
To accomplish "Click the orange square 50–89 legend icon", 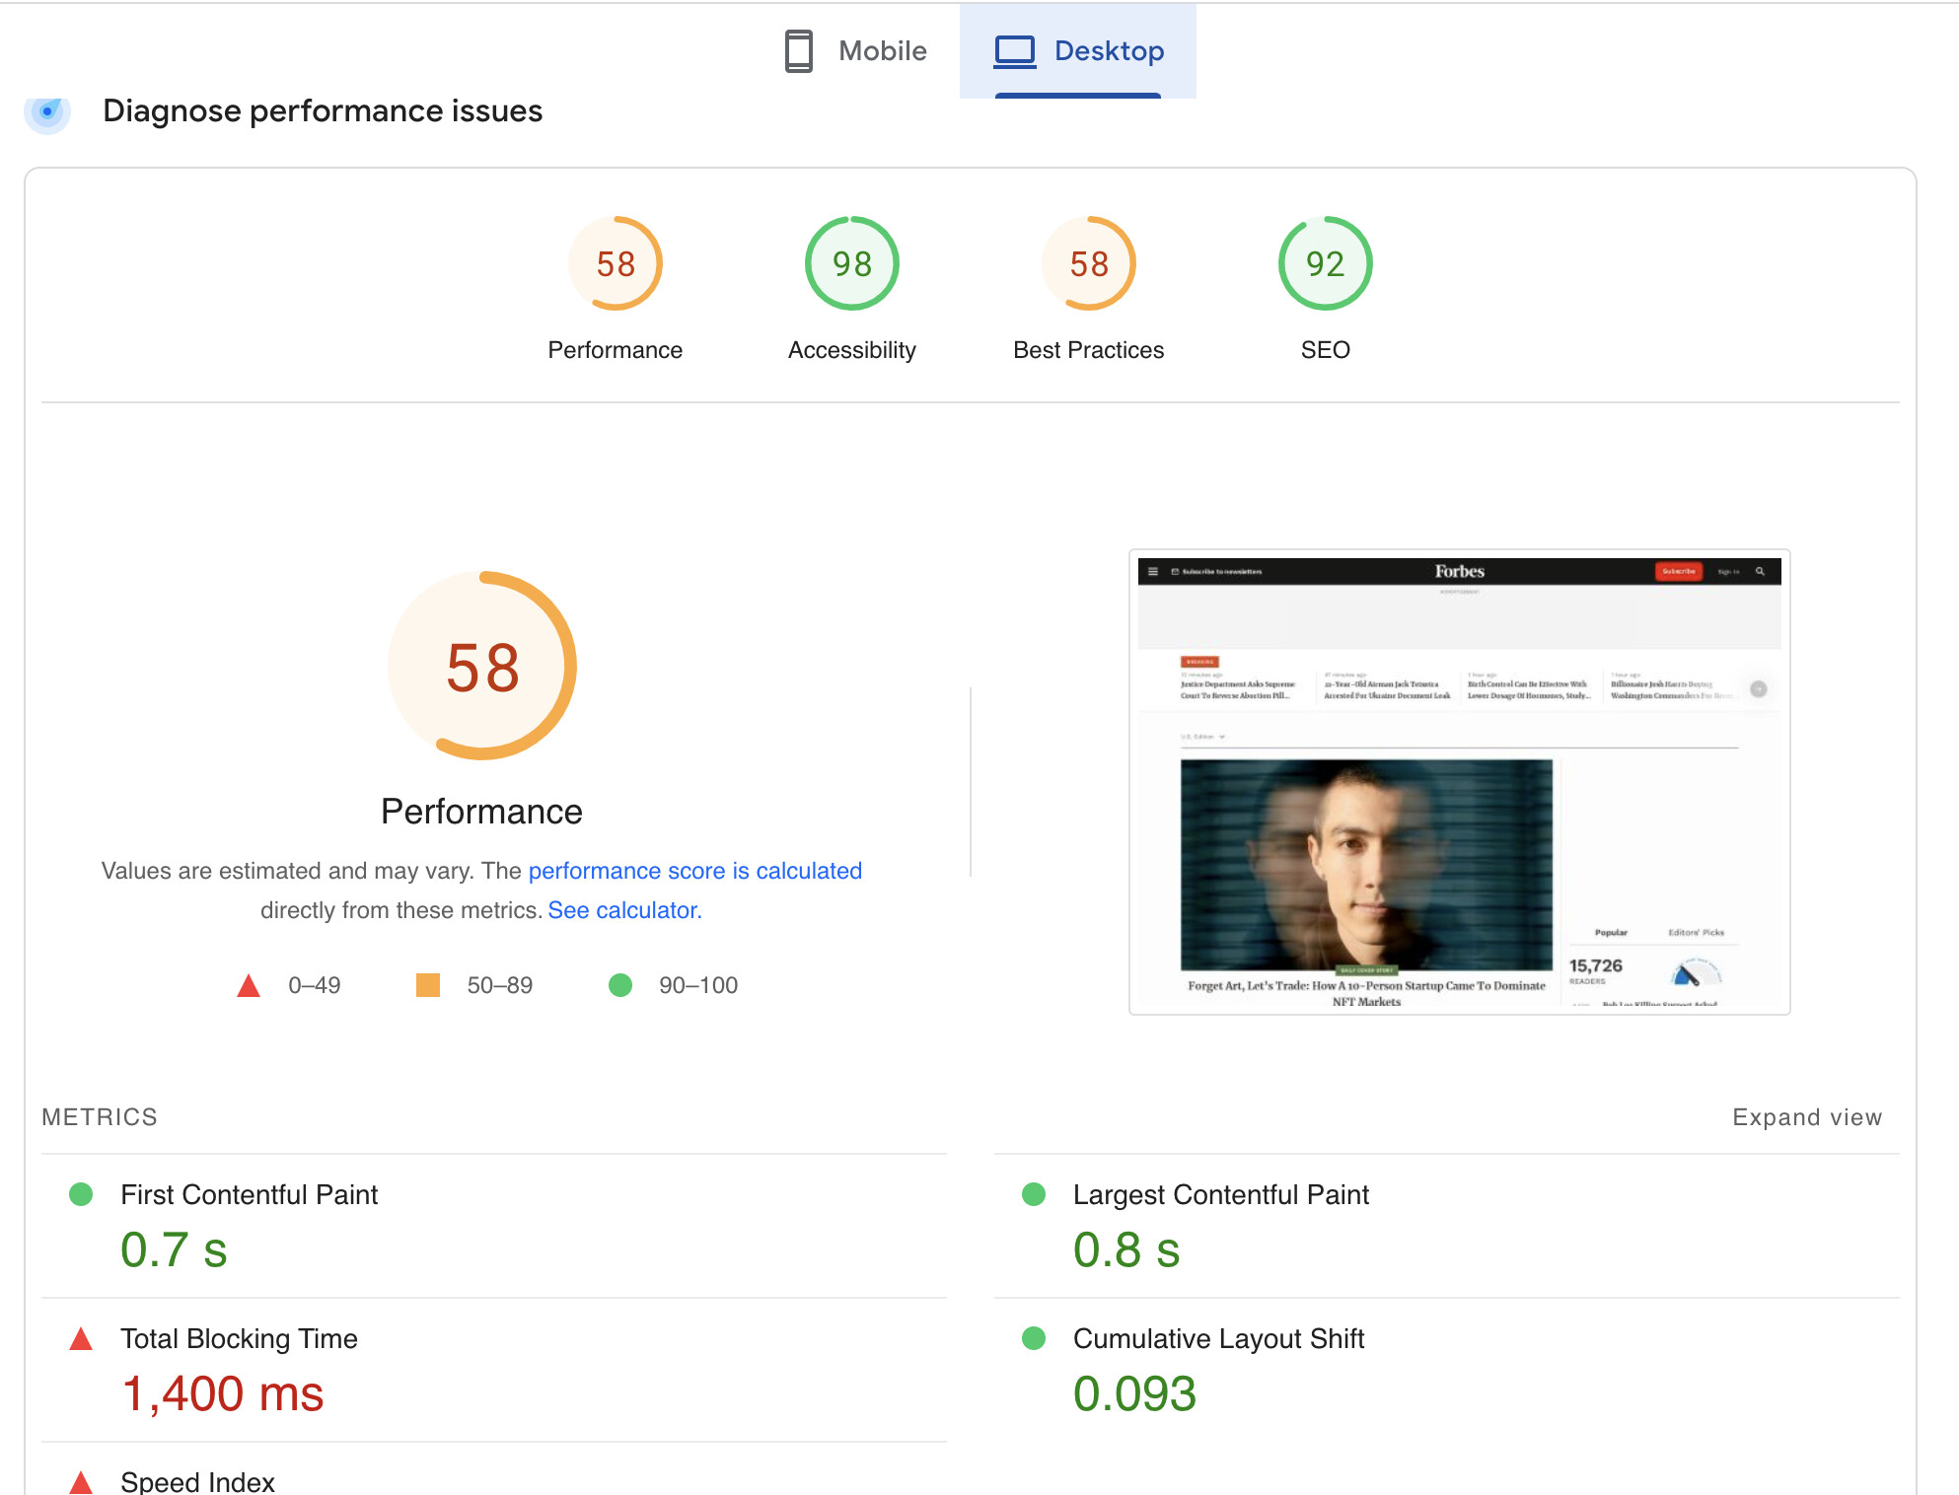I will pyautogui.click(x=428, y=985).
